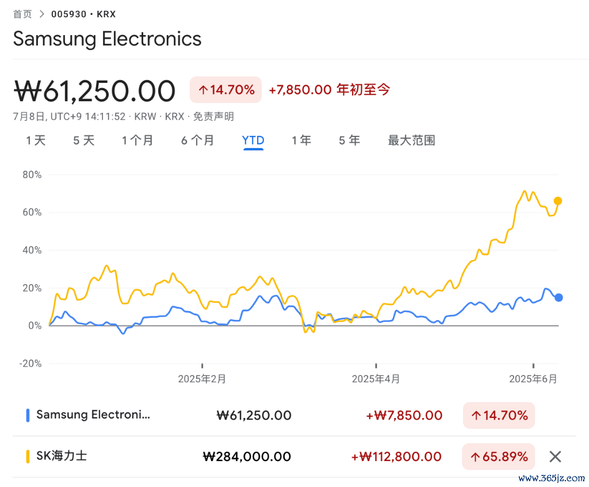Select the 5 年 range tab

[x=349, y=140]
